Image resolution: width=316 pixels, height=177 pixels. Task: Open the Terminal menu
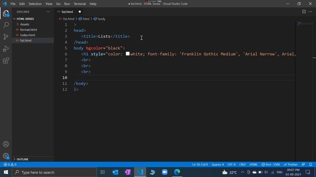click(79, 4)
